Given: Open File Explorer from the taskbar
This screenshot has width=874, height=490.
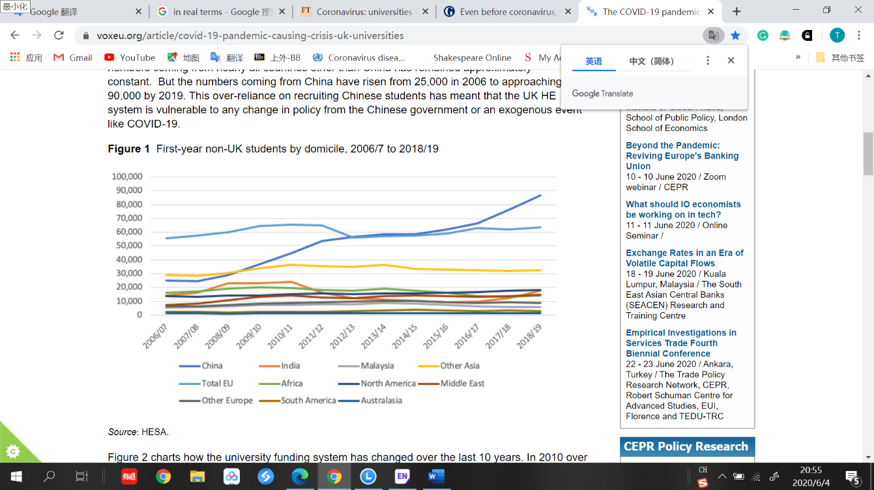Looking at the screenshot, I should tap(197, 476).
